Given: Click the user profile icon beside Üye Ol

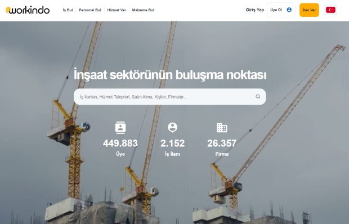Looking at the screenshot, I should [289, 10].
